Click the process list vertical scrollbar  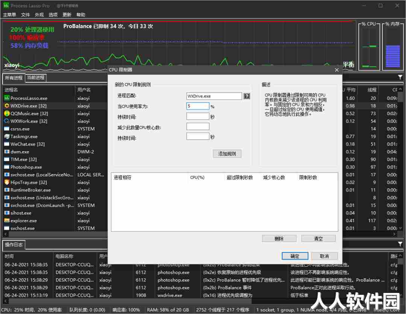coord(400,158)
